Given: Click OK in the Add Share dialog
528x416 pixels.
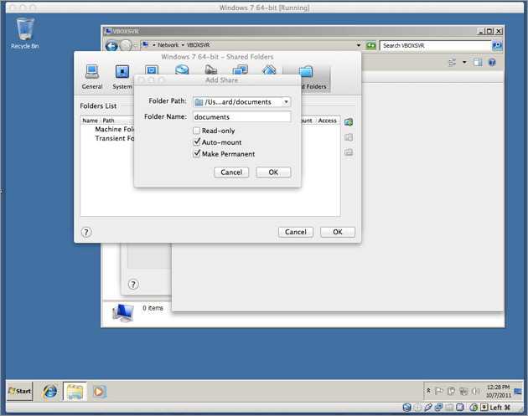Looking at the screenshot, I should tap(273, 172).
